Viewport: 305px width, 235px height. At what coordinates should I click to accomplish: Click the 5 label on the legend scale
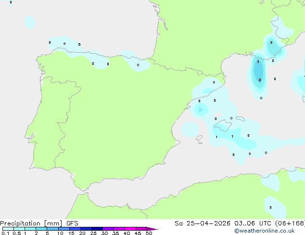(47, 234)
